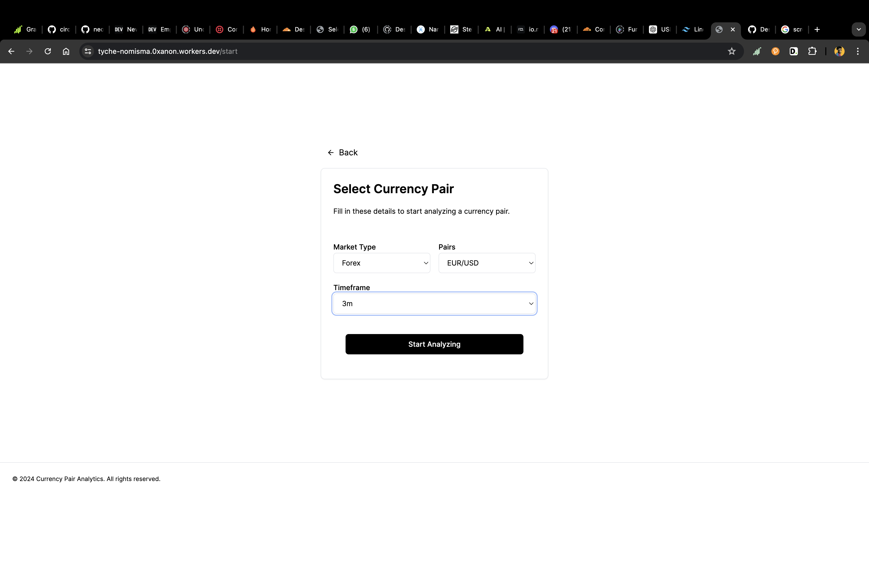Switch to the GitHub circ tab
This screenshot has height=562, width=869.
pos(58,29)
